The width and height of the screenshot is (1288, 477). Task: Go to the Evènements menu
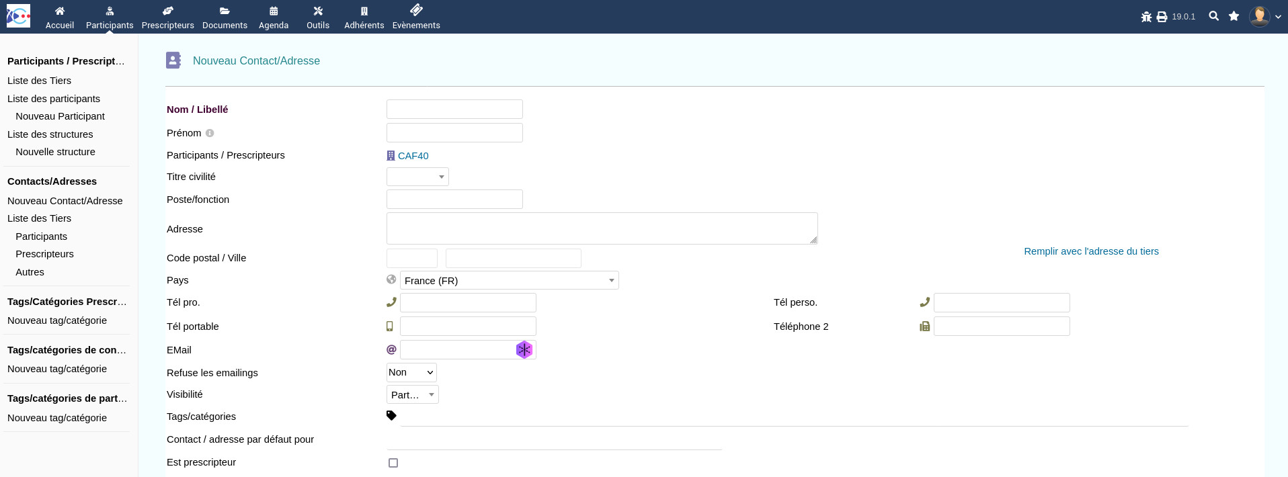(x=416, y=17)
